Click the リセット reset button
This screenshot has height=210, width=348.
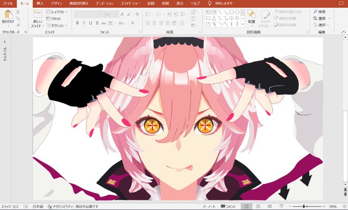(x=54, y=18)
